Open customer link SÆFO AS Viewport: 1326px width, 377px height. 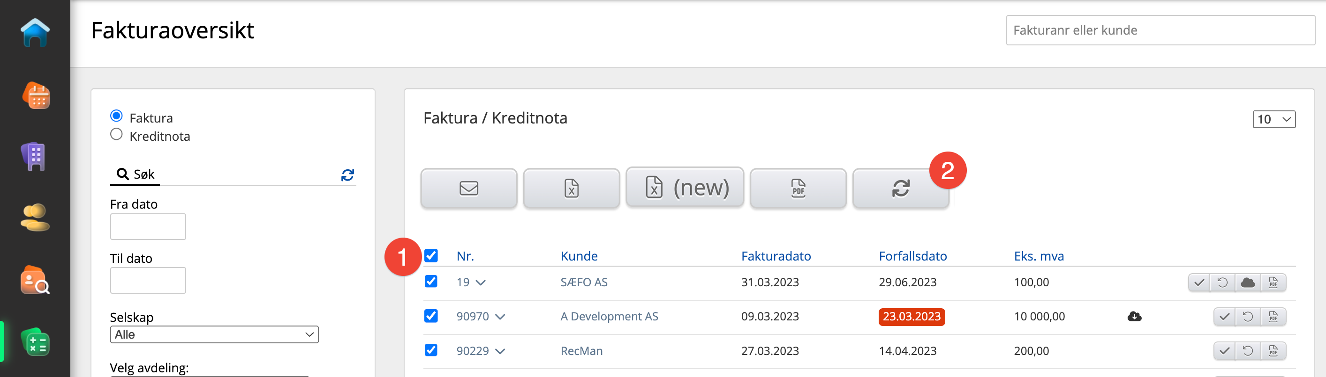coord(584,283)
